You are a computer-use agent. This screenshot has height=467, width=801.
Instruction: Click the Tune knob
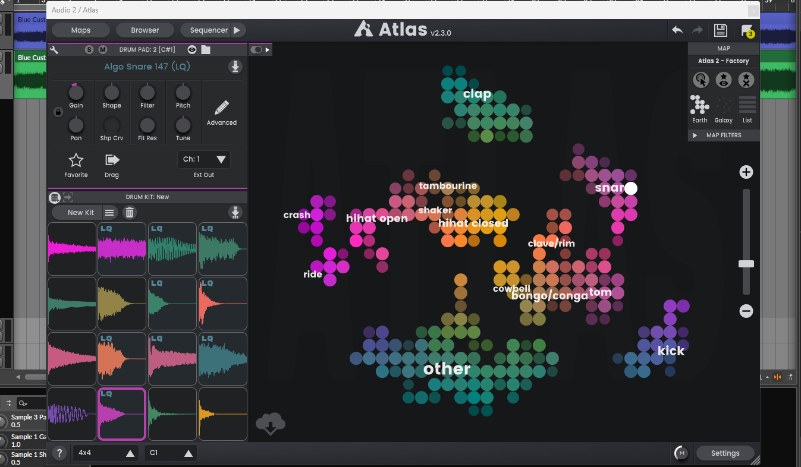[x=183, y=125]
